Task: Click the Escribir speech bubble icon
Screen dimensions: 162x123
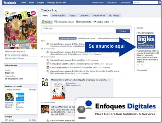Action: coord(43,22)
